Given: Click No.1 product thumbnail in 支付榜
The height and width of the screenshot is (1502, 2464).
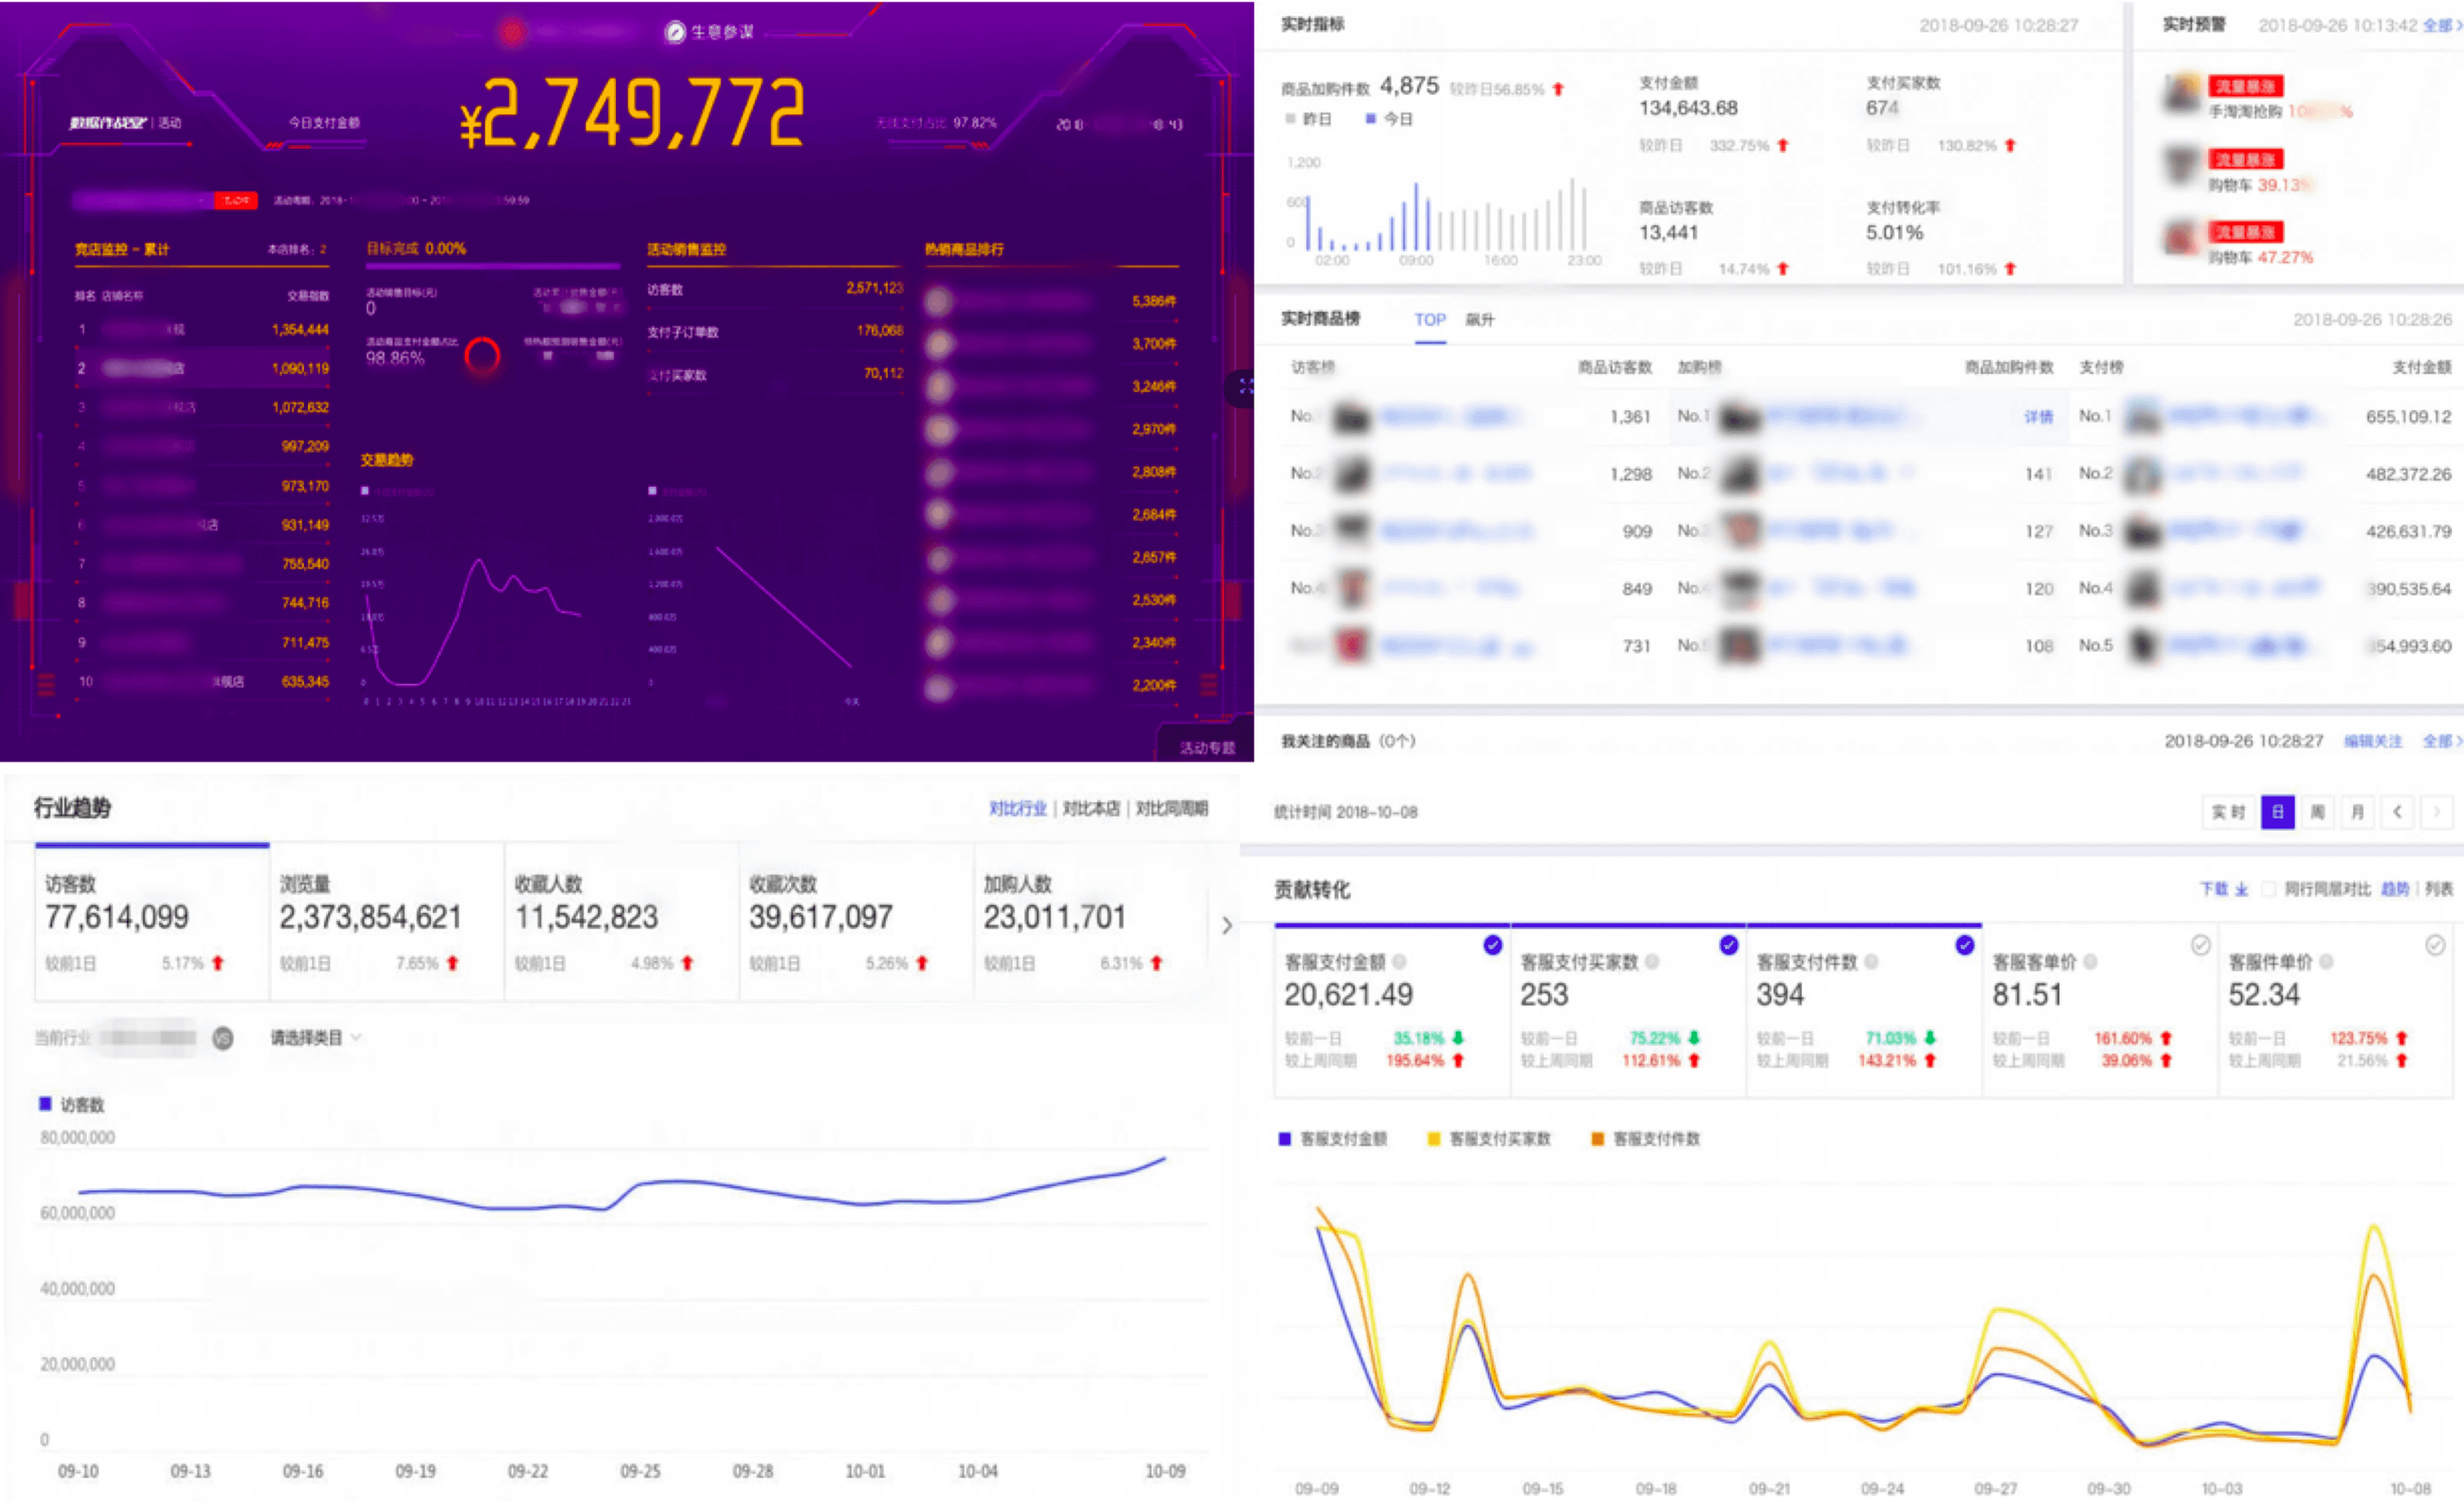Looking at the screenshot, I should coord(2143,417).
